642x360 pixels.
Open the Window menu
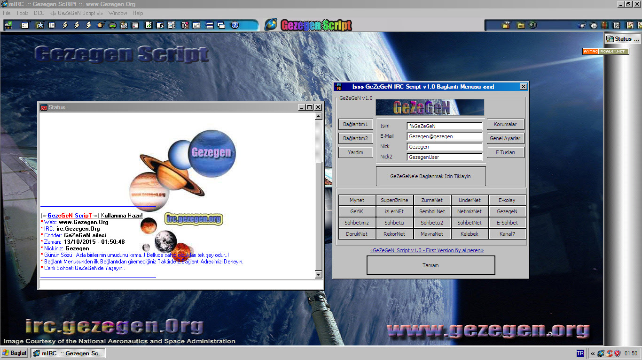click(x=117, y=13)
